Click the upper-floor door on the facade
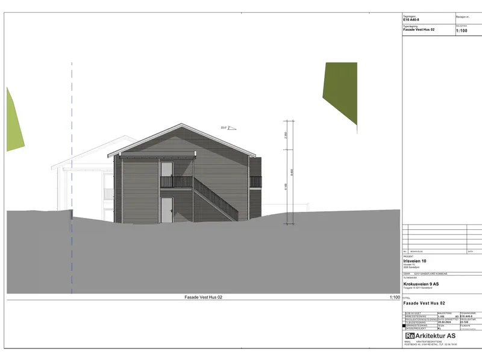482x361 pixels. pyautogui.click(x=167, y=174)
